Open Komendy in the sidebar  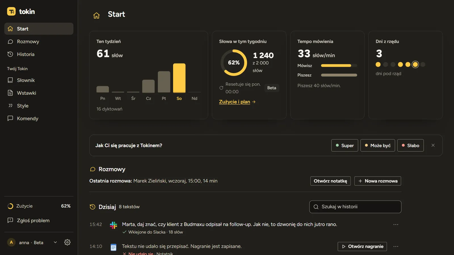(39, 118)
